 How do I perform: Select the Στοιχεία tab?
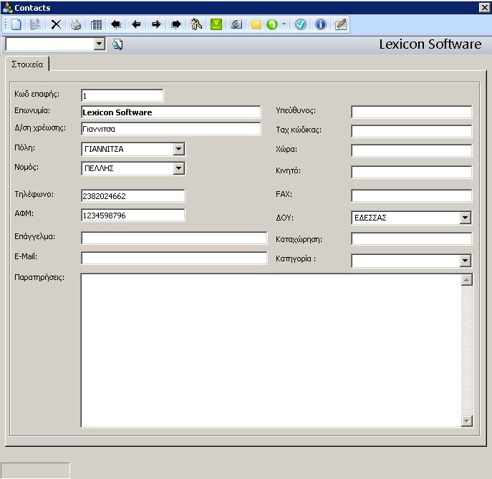[x=27, y=64]
